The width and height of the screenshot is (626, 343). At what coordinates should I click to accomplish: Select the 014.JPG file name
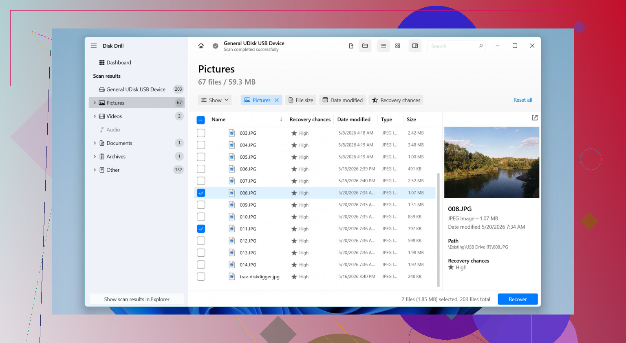coord(248,265)
